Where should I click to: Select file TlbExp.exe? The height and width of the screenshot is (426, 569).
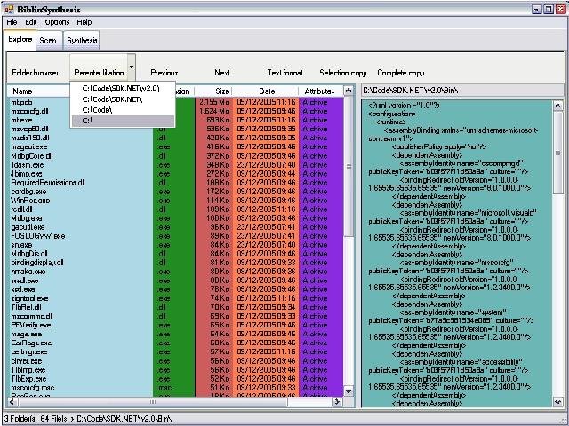coord(28,379)
